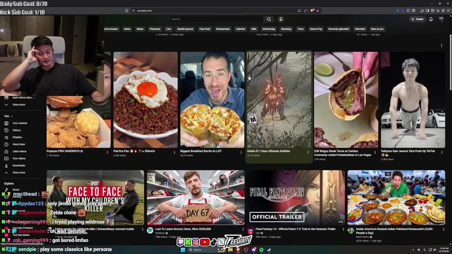
Task: Select the Podcasts filter chip
Action: (155, 29)
